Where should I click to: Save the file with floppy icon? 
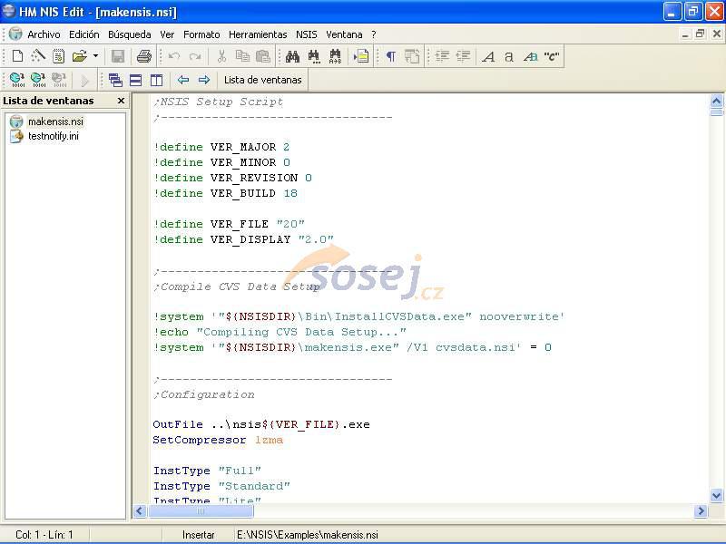pyautogui.click(x=118, y=56)
